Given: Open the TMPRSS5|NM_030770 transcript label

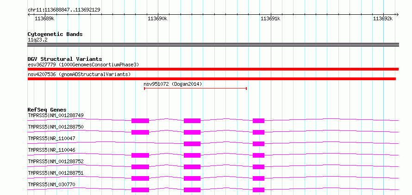Looking at the screenshot, I should (51, 184).
